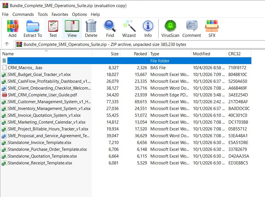
Task: Select Standalone_Purchase_Order_Template.xlsx file name
Action: point(47,149)
